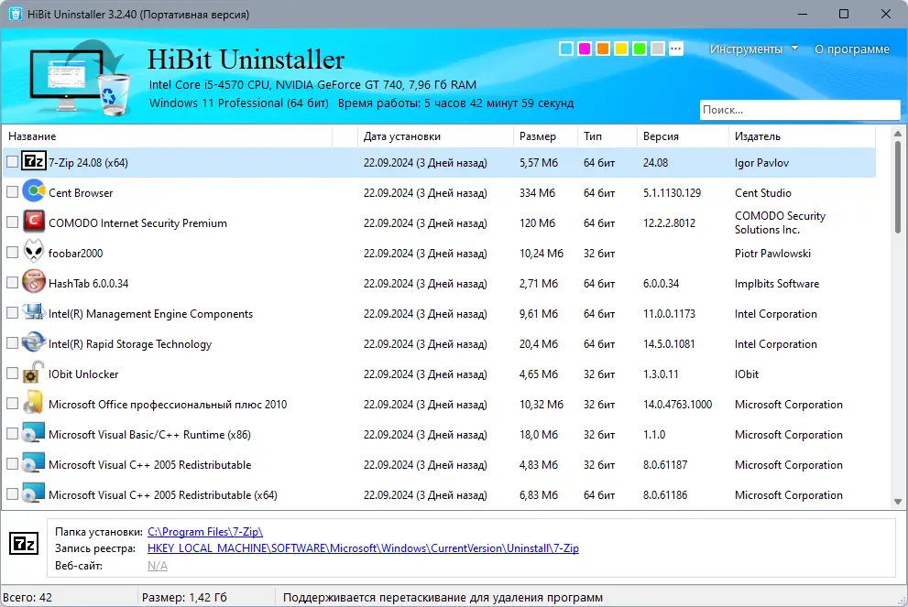Click the HashTab program icon
The height and width of the screenshot is (607, 908).
tap(33, 282)
